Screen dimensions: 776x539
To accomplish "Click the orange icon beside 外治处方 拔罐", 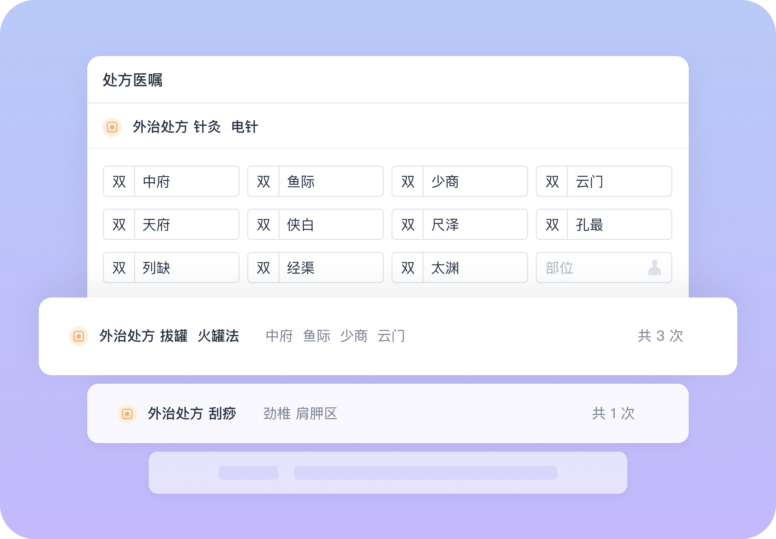I will pos(78,336).
